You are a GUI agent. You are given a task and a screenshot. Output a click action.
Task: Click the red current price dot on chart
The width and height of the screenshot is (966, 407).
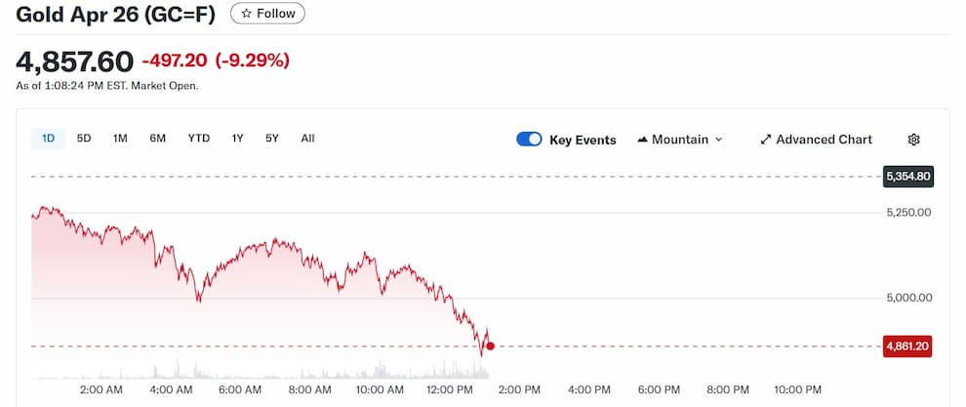[490, 346]
